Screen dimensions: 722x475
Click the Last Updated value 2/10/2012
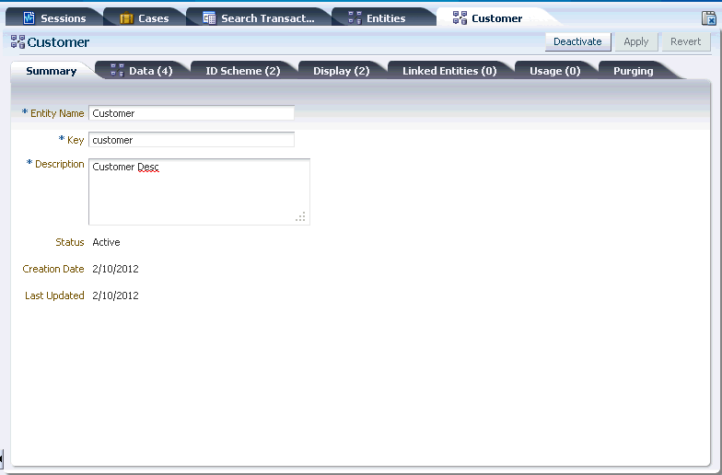(x=116, y=295)
